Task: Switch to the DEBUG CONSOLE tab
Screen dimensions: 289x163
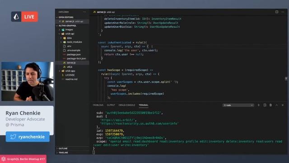Action: pyautogui.click(x=126, y=105)
